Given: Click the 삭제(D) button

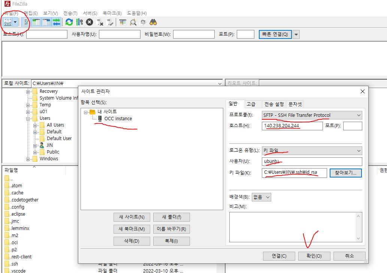Looking at the screenshot, I should pyautogui.click(x=132, y=241).
